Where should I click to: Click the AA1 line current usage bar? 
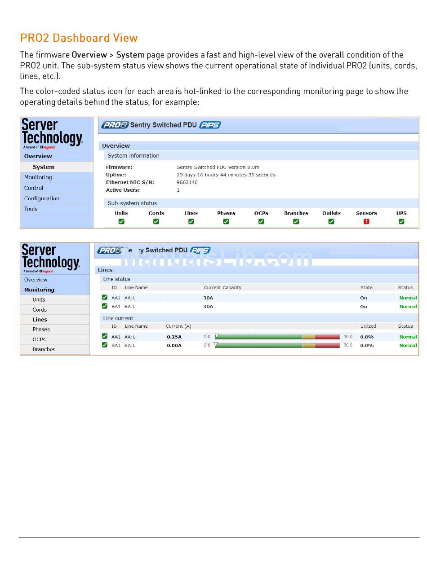277,336
